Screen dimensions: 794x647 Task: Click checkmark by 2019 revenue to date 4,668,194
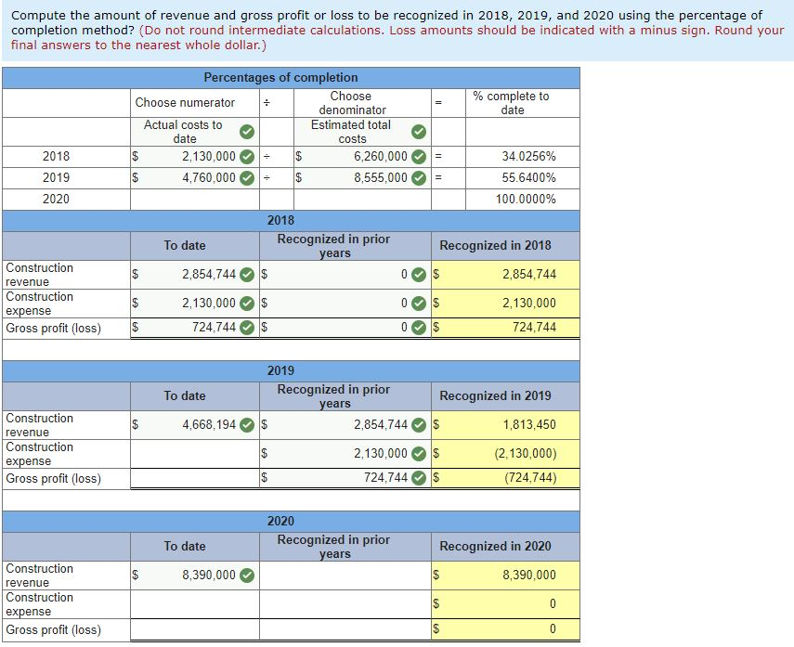247,425
